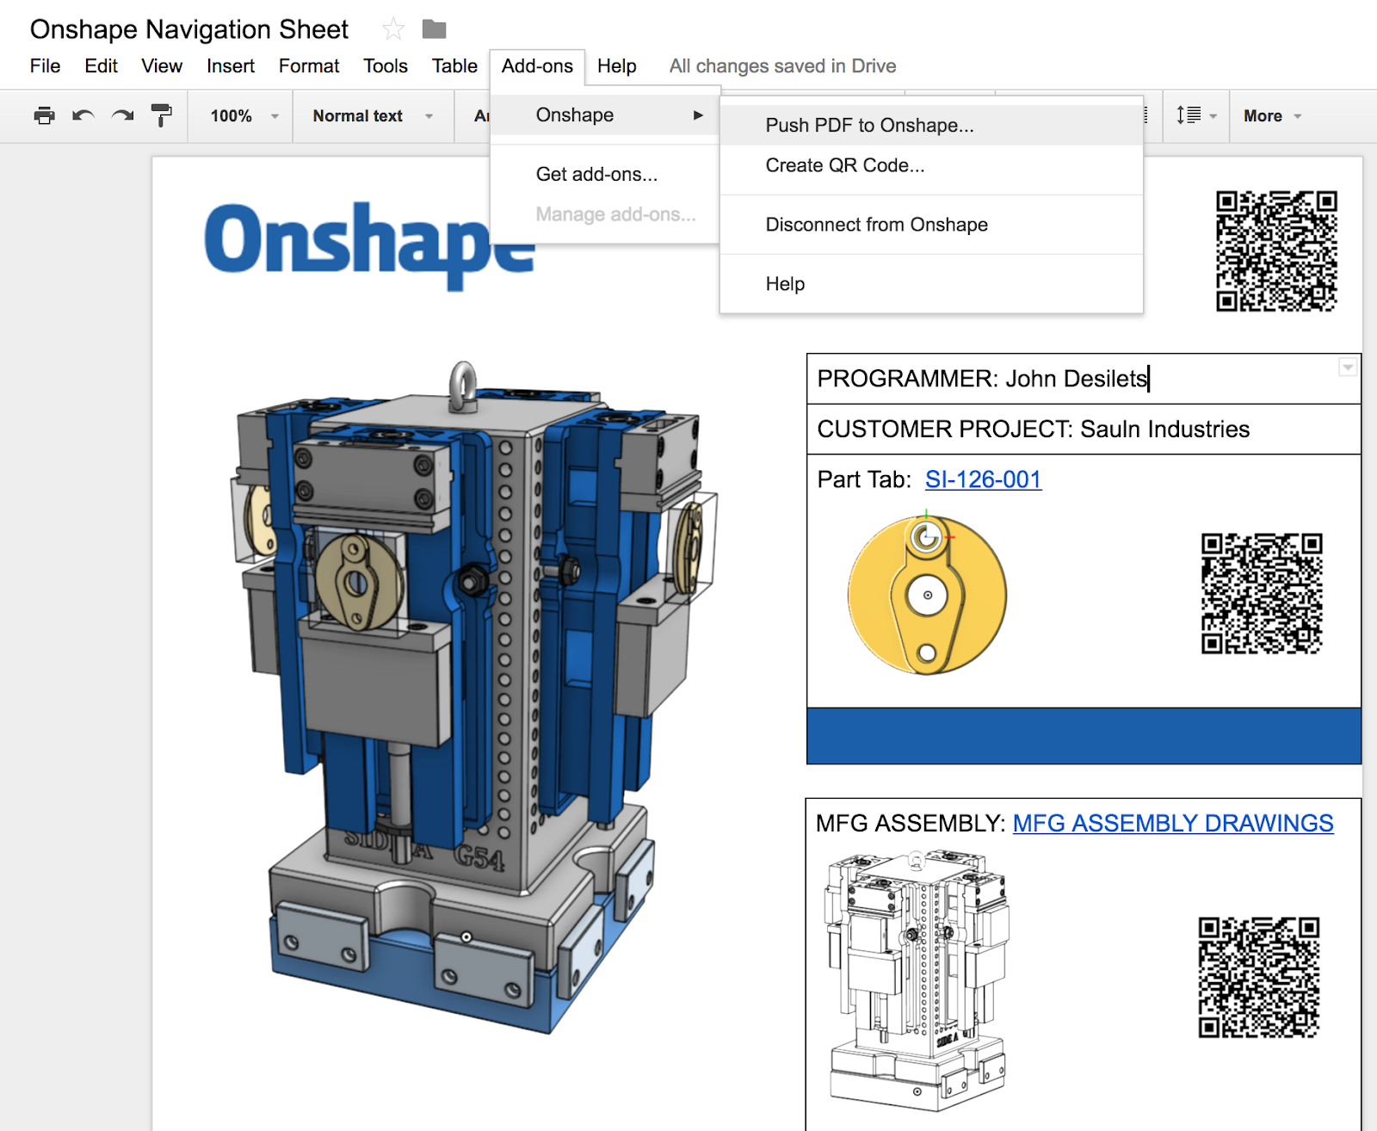Close the Add-ons menu

point(537,66)
